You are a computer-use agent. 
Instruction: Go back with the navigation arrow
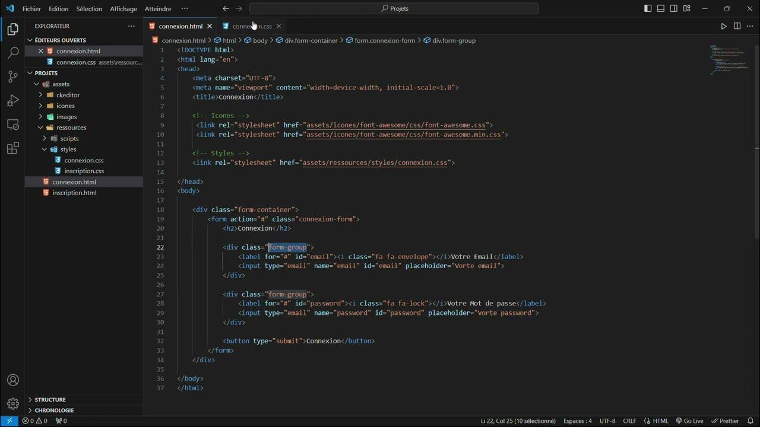[226, 8]
